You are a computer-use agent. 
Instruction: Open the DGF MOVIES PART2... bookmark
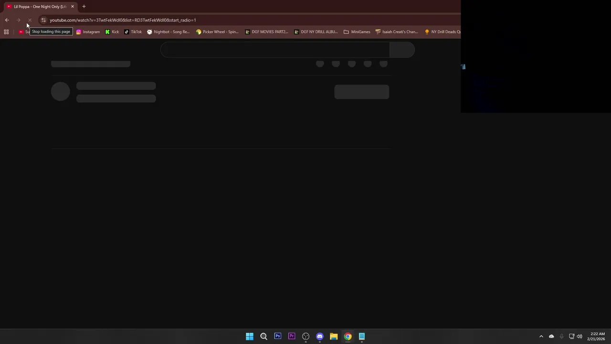click(266, 32)
